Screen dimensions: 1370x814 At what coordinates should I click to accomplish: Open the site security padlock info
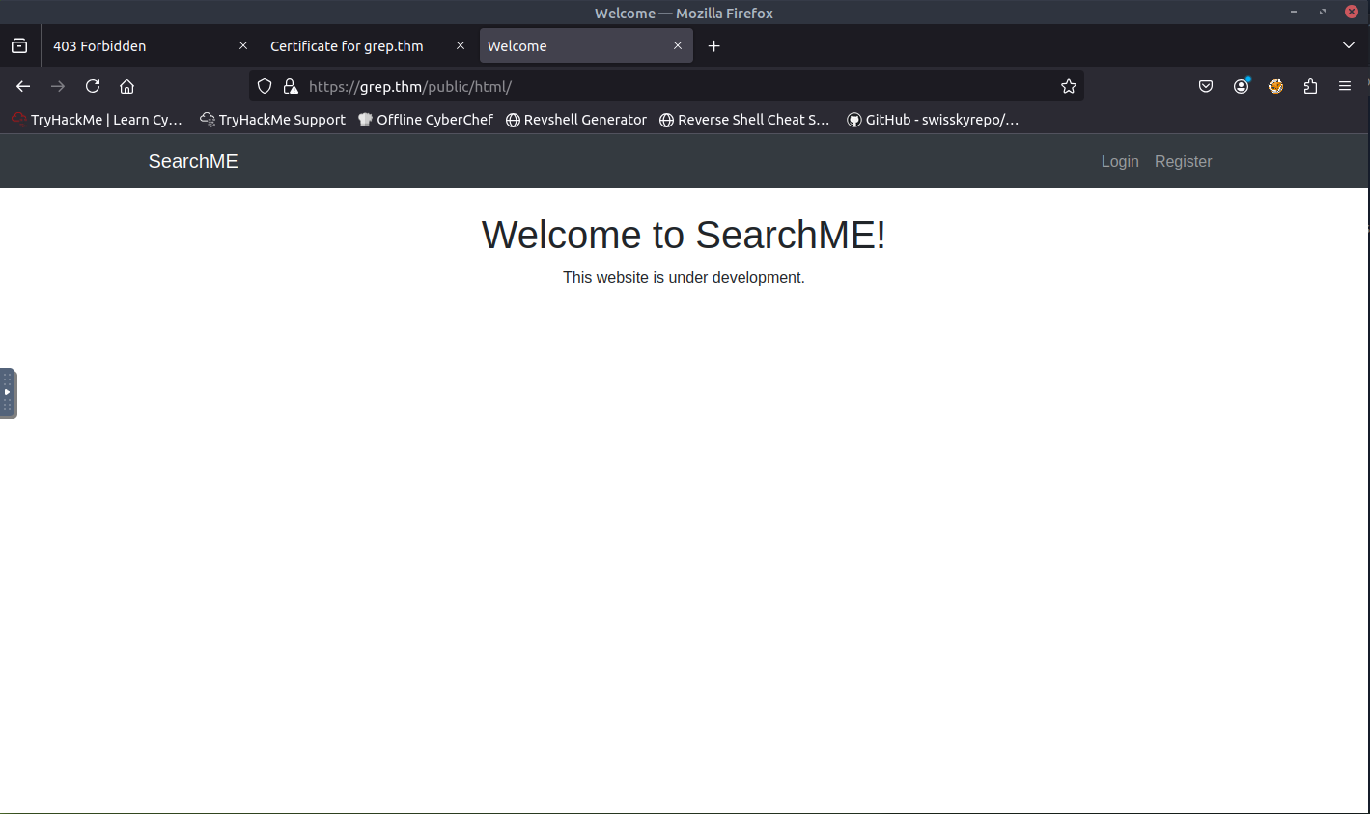coord(291,86)
